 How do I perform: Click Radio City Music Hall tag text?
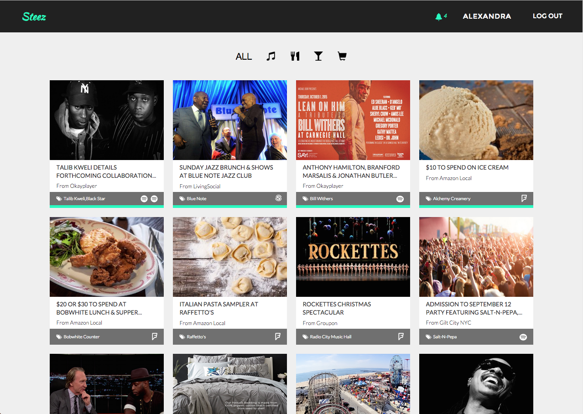[331, 337]
